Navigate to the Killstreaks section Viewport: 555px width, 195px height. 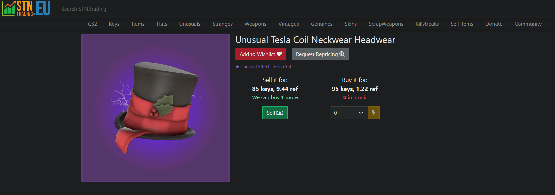tap(427, 24)
